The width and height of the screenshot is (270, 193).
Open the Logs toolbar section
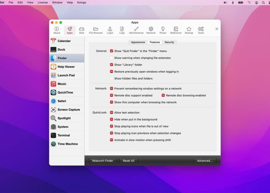(122, 30)
